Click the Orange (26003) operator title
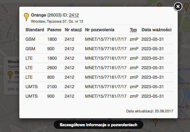Image resolution: width=190 pixels, height=132 pixels. click(x=46, y=15)
